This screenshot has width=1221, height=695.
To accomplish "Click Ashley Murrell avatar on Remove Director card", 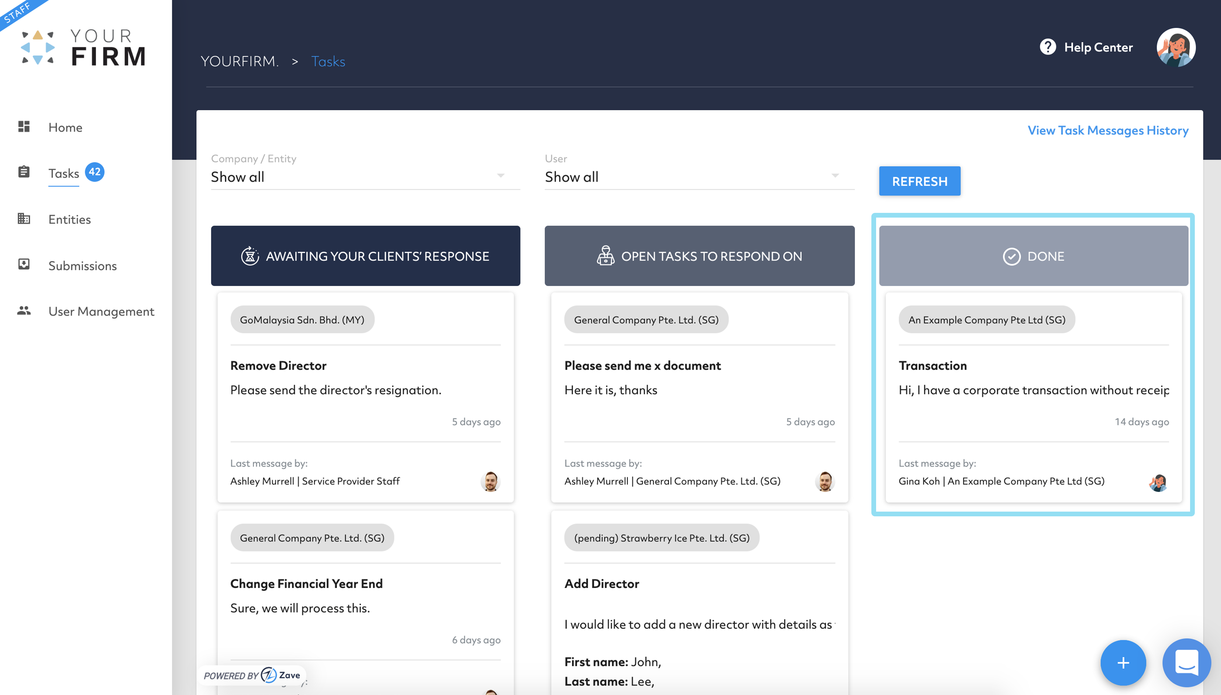I will pyautogui.click(x=490, y=481).
